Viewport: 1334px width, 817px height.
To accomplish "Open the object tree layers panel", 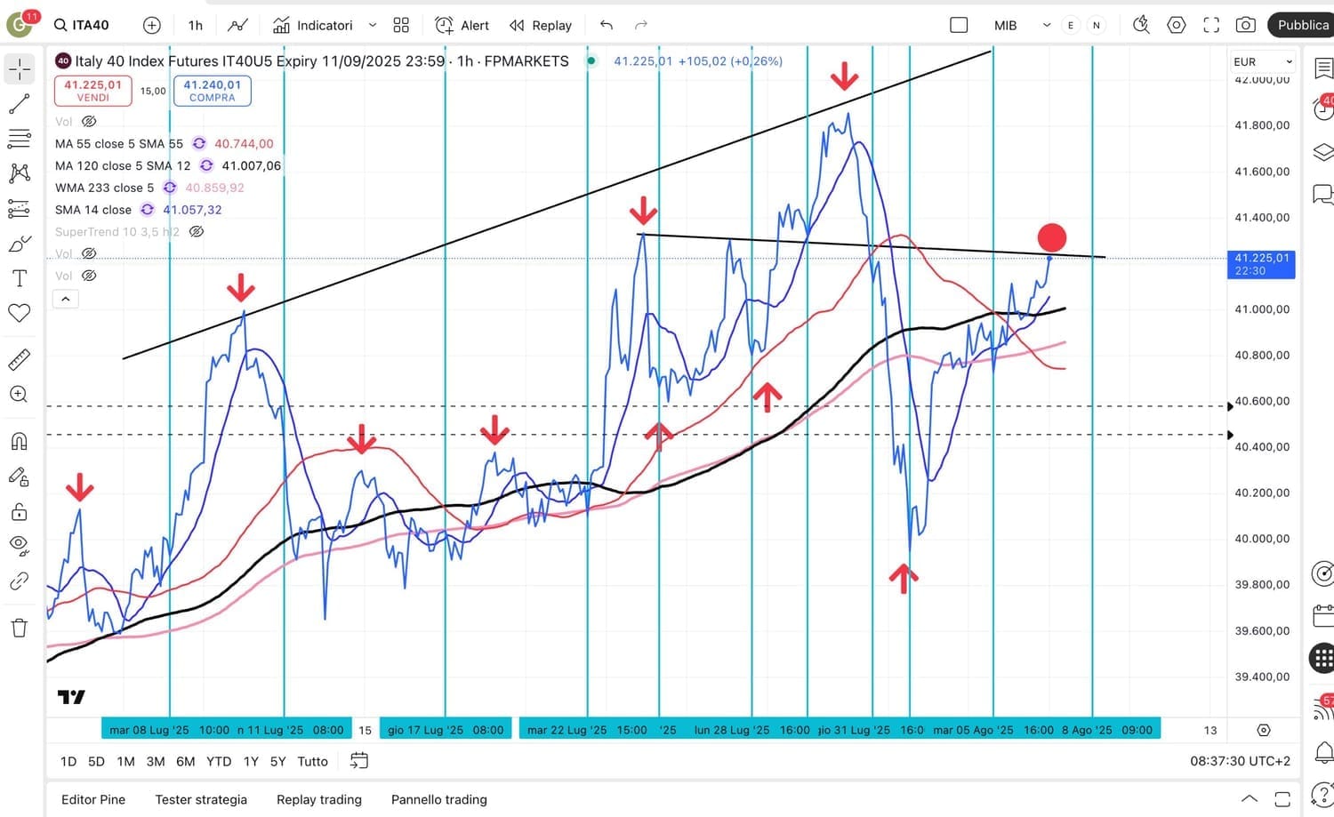I will tap(1323, 152).
